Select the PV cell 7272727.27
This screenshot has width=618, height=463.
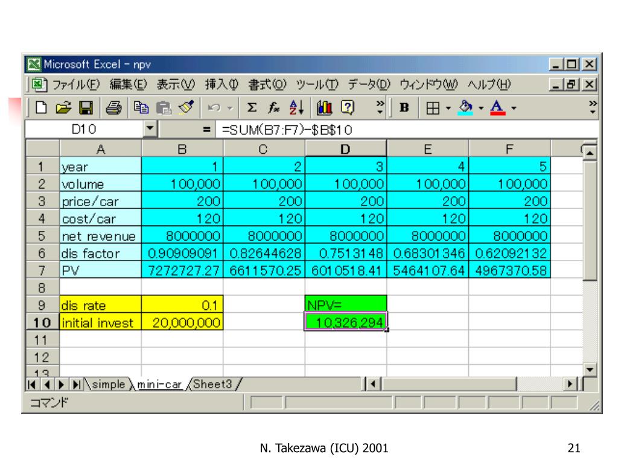tap(182, 269)
